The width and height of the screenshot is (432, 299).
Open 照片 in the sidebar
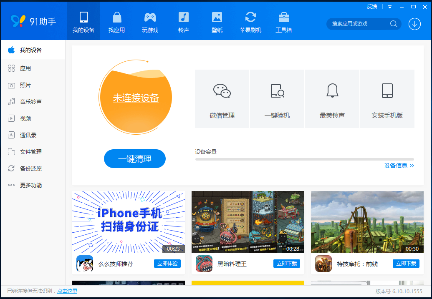click(x=33, y=85)
